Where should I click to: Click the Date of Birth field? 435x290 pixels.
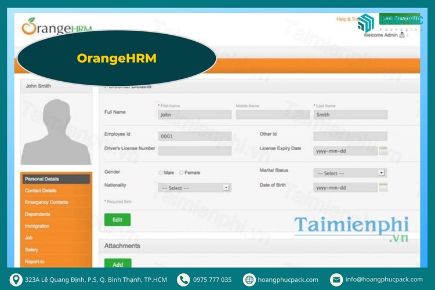(346, 187)
